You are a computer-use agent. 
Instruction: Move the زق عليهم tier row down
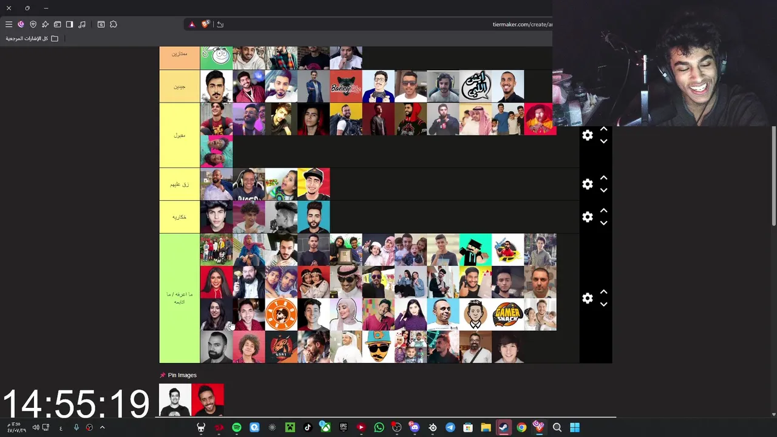point(603,190)
